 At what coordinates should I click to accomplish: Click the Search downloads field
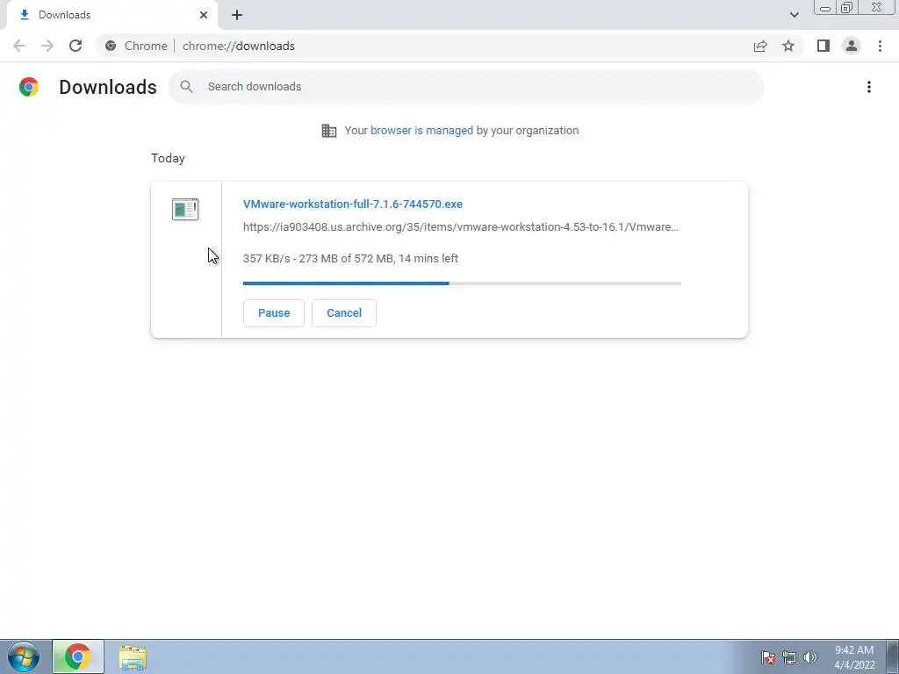[x=466, y=87]
